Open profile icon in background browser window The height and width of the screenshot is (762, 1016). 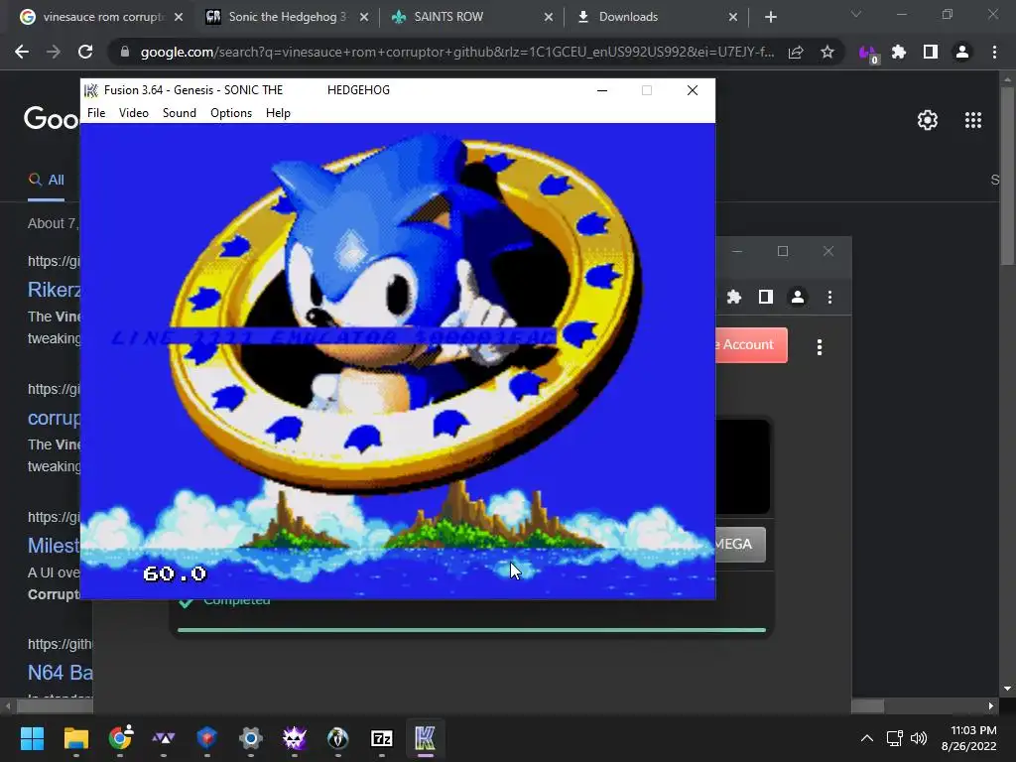click(x=798, y=297)
